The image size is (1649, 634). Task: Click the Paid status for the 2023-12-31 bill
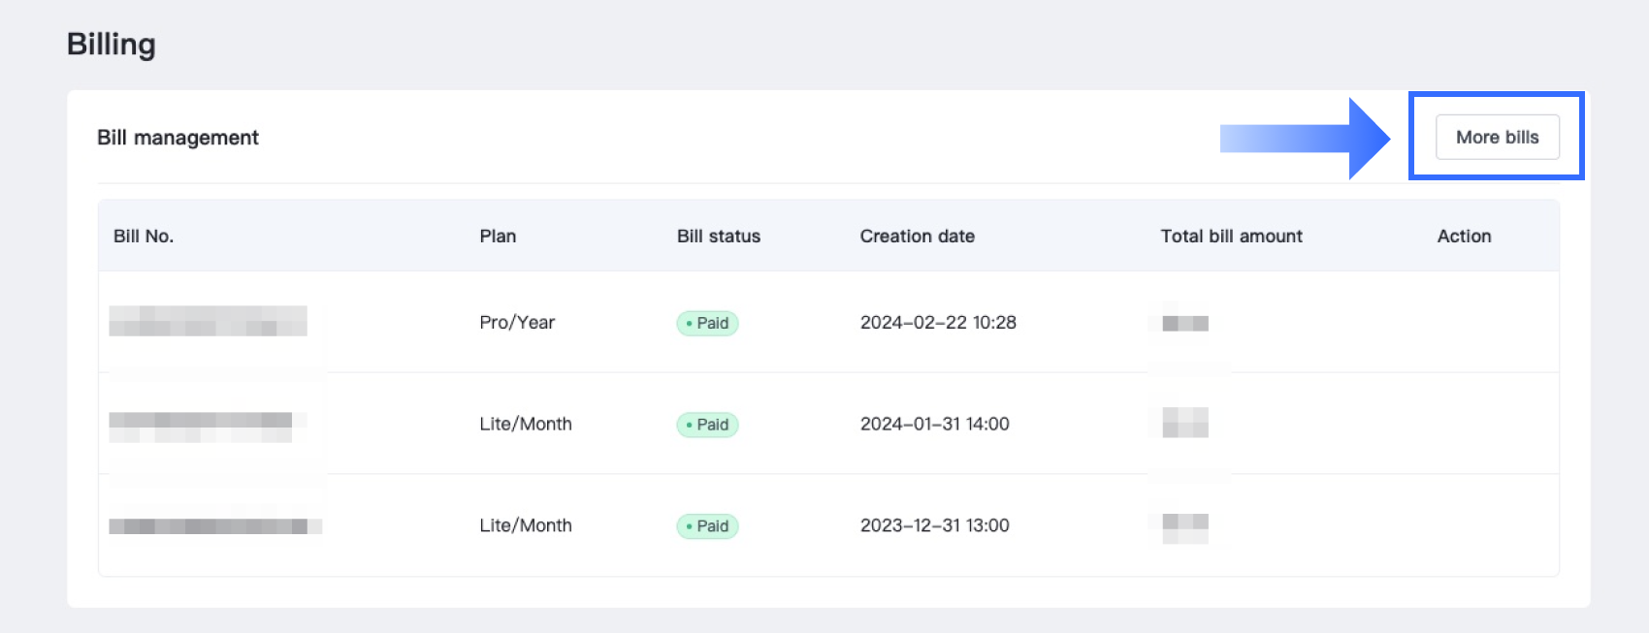tap(707, 526)
